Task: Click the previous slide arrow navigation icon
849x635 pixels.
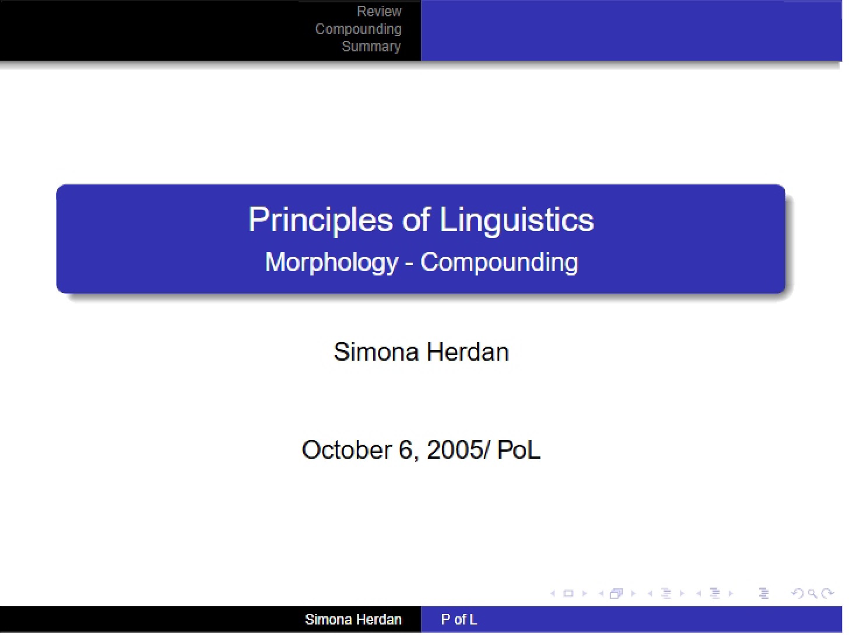Action: [x=553, y=594]
